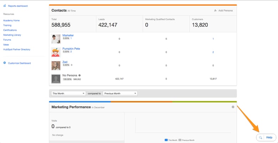Click the Help button

tap(269, 138)
